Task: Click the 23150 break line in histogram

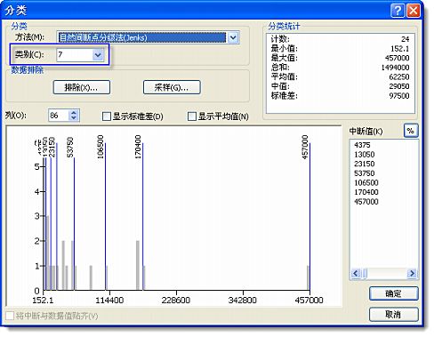Action: tap(57, 216)
